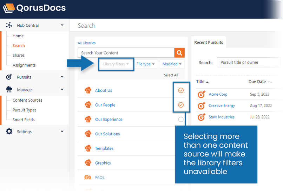Open Smart Fields under Manage
283x192 pixels.
click(24, 120)
